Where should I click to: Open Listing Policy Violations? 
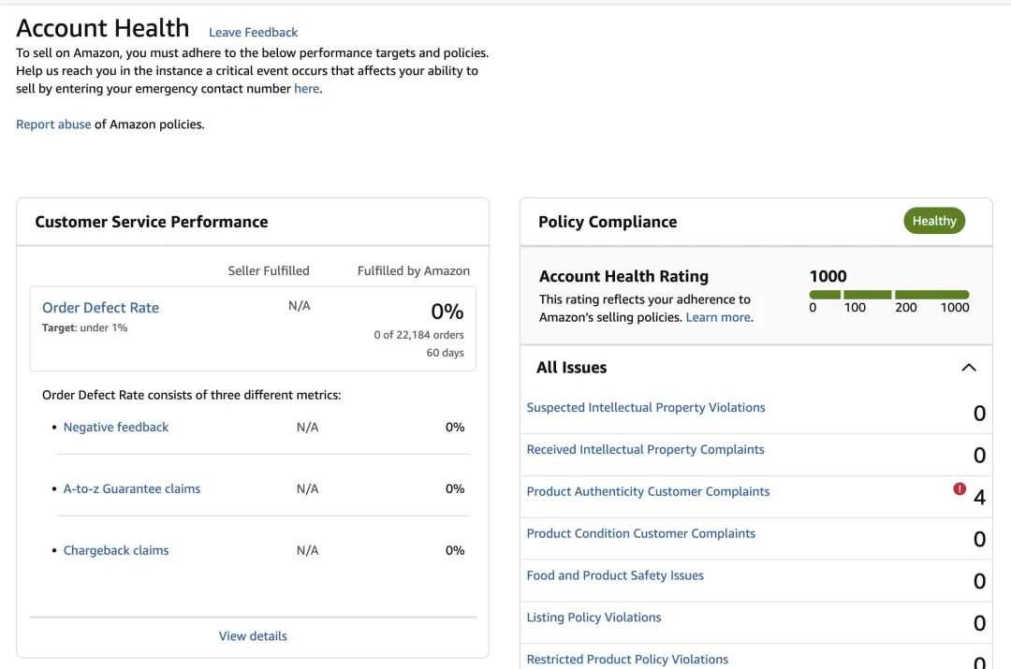click(x=593, y=618)
